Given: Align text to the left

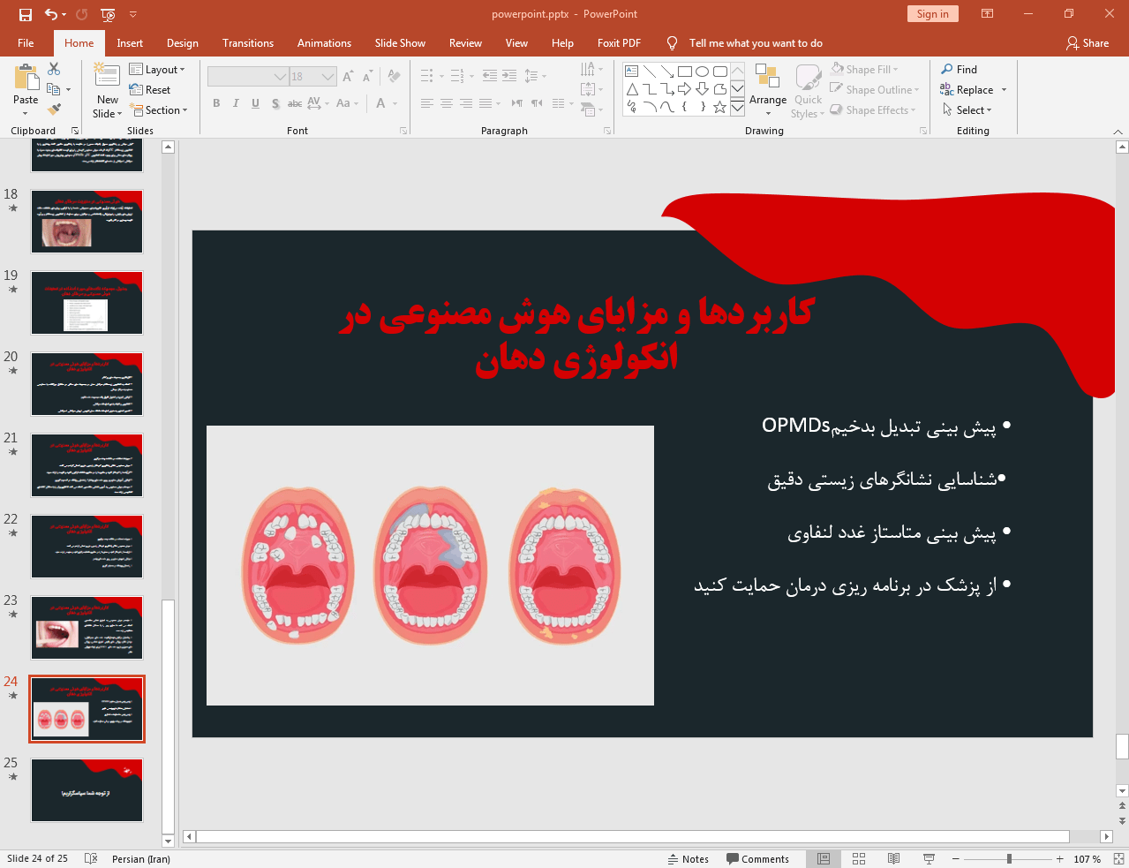Looking at the screenshot, I should point(427,103).
